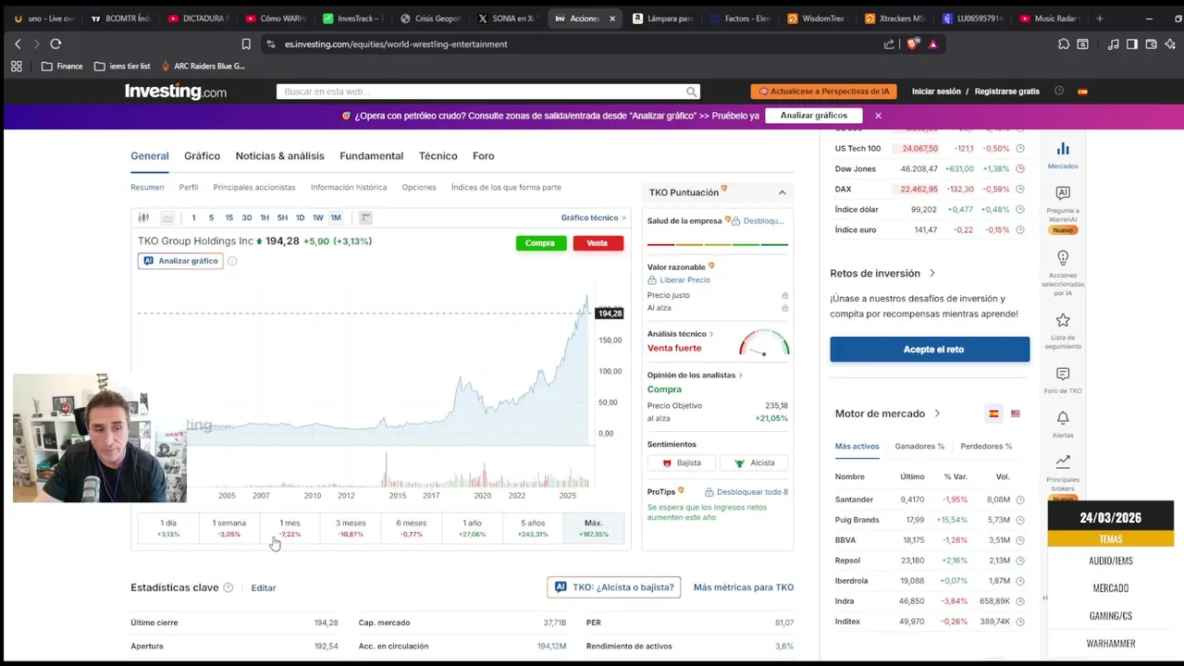Switch to Ganadores % tab
The height and width of the screenshot is (666, 1184).
point(919,446)
